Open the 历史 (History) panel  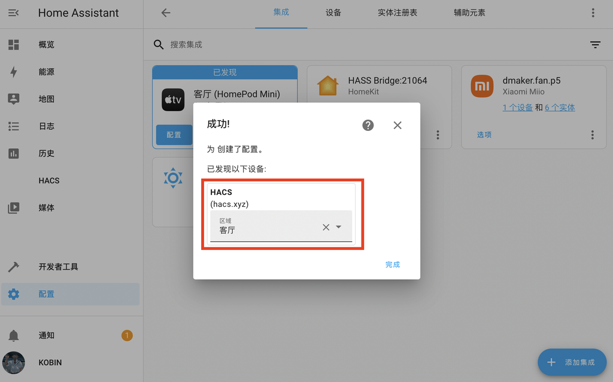tap(46, 153)
